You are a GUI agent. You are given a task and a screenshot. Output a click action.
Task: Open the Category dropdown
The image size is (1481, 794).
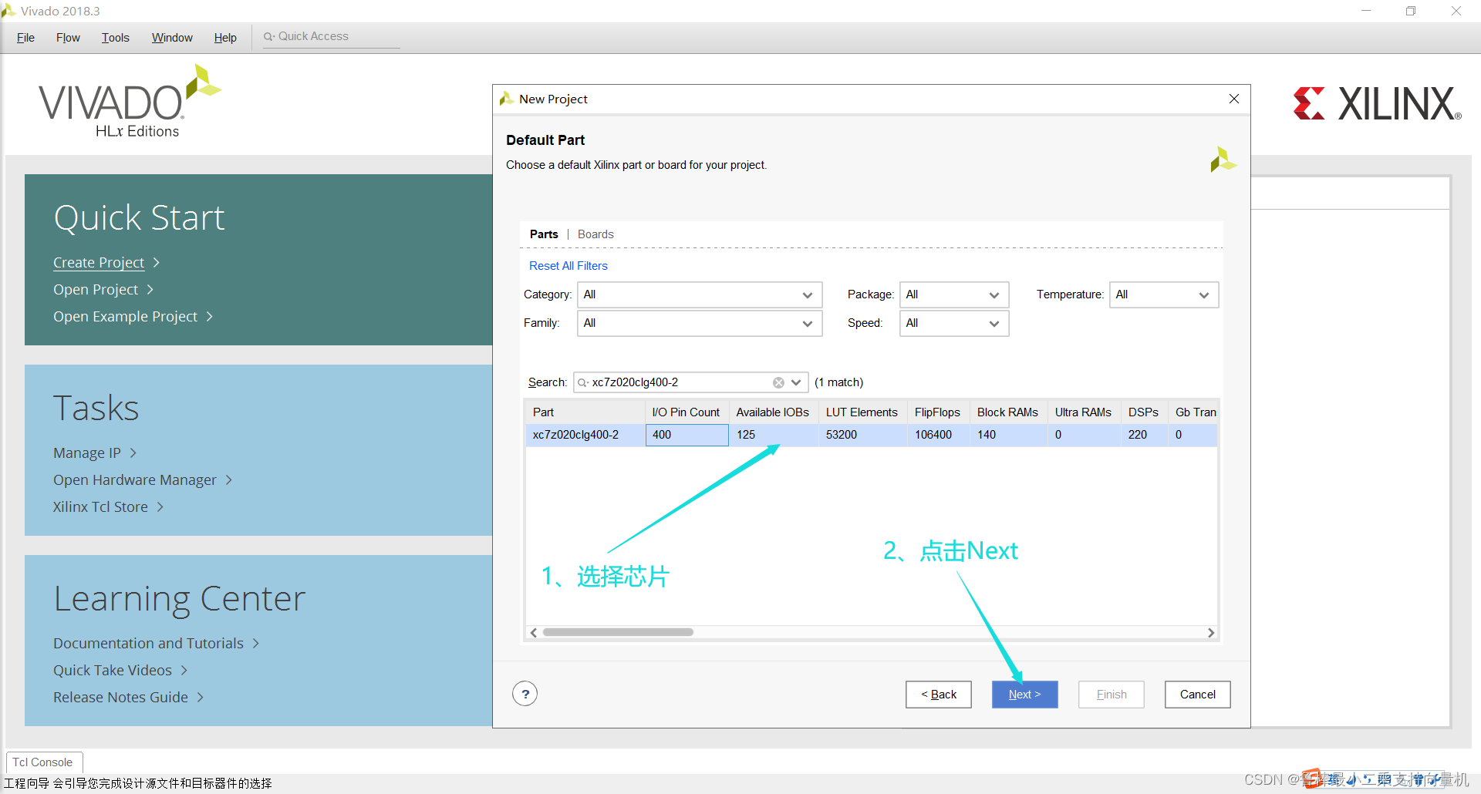[x=699, y=294]
